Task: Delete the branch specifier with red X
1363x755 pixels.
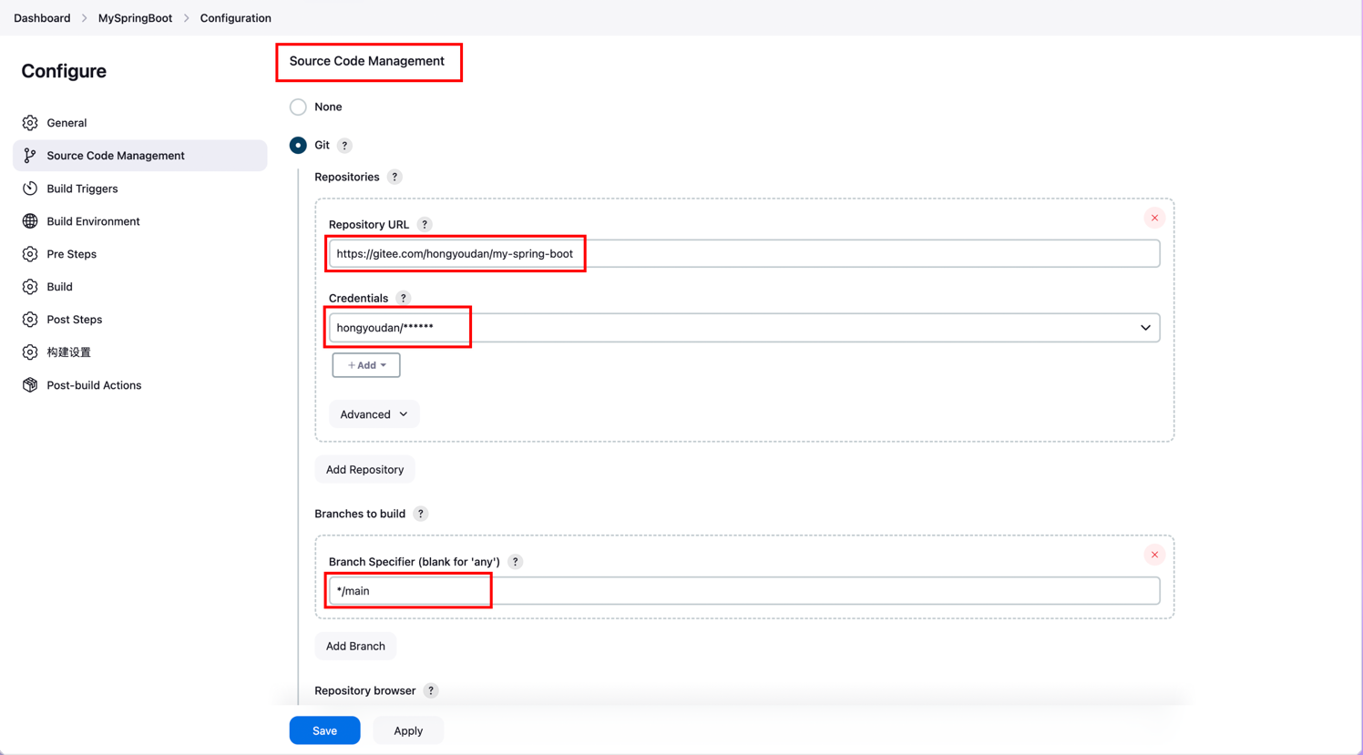Action: tap(1154, 555)
